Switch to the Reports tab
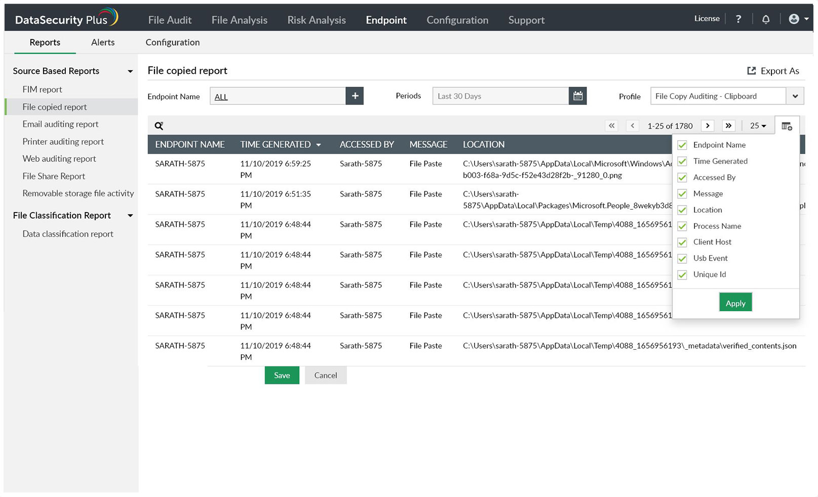This screenshot has width=818, height=497. pos(45,43)
